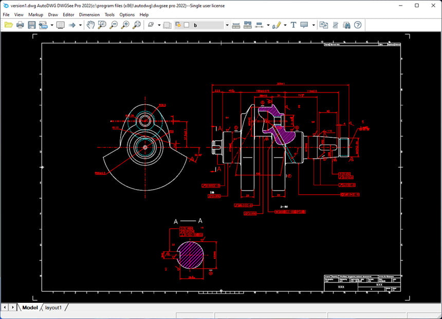The image size is (442, 319).
Task: Select the 3D orbit view icon
Action: coord(151,25)
